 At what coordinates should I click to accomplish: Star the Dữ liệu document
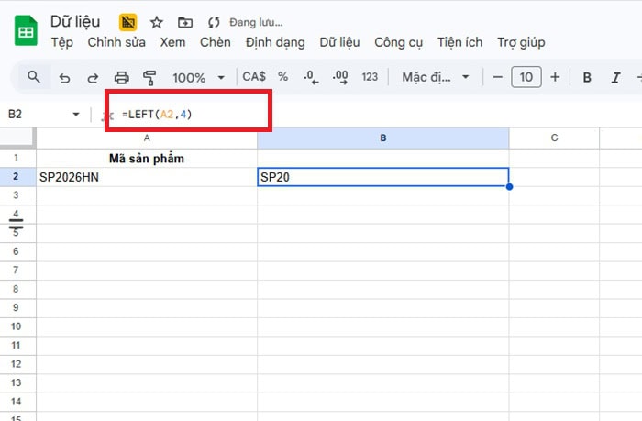tap(156, 21)
